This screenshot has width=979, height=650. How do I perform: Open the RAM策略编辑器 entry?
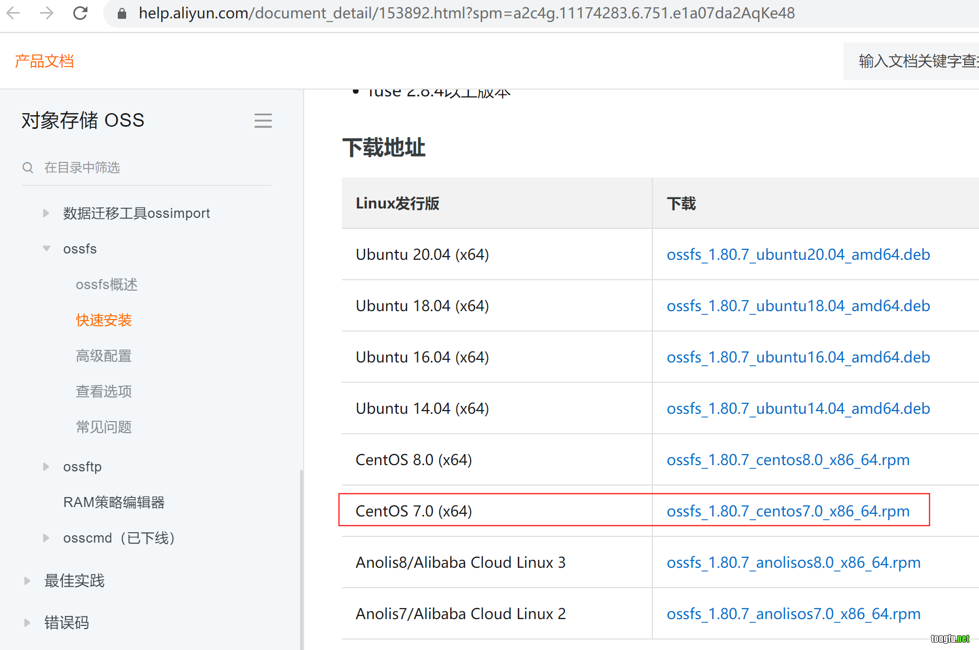tap(114, 502)
